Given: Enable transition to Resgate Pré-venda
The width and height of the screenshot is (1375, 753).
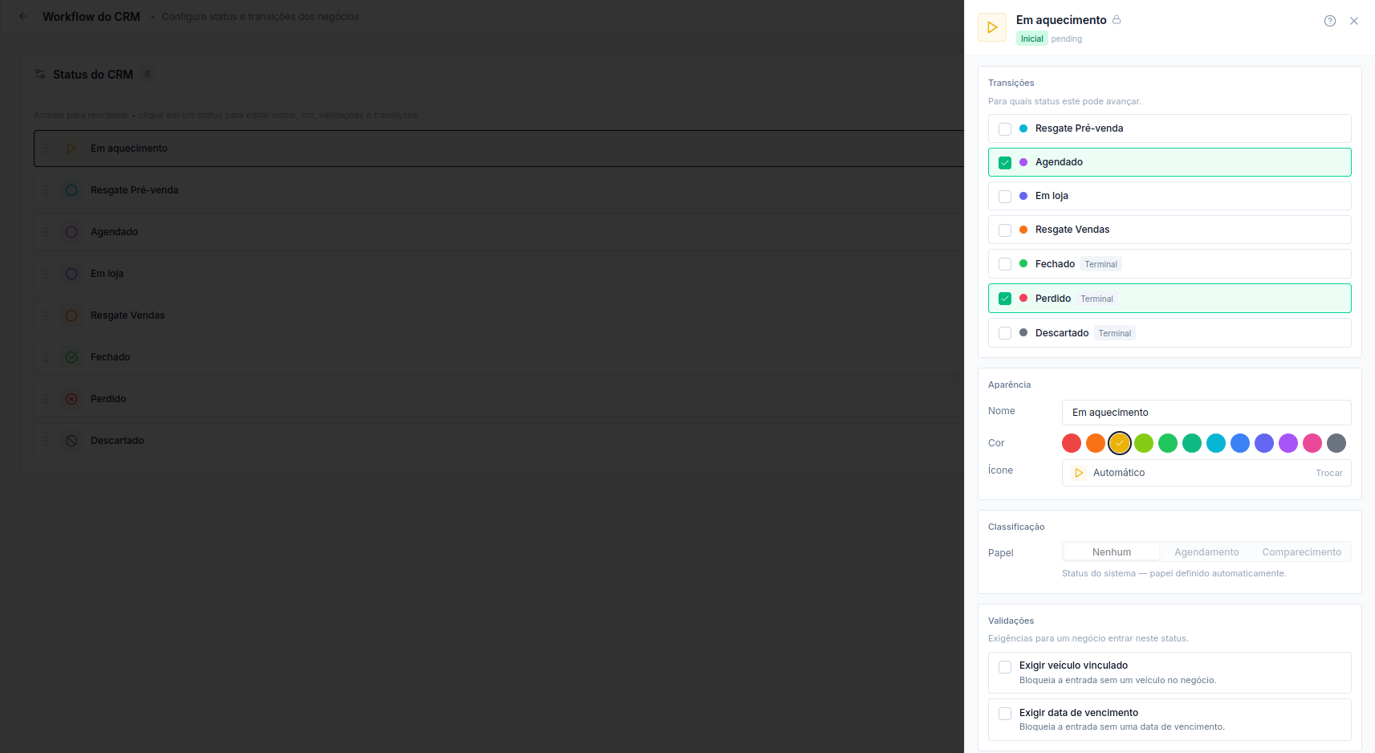Looking at the screenshot, I should (1005, 129).
